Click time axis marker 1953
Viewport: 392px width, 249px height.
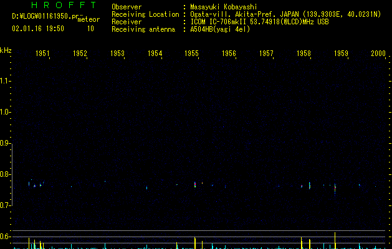pos(117,53)
